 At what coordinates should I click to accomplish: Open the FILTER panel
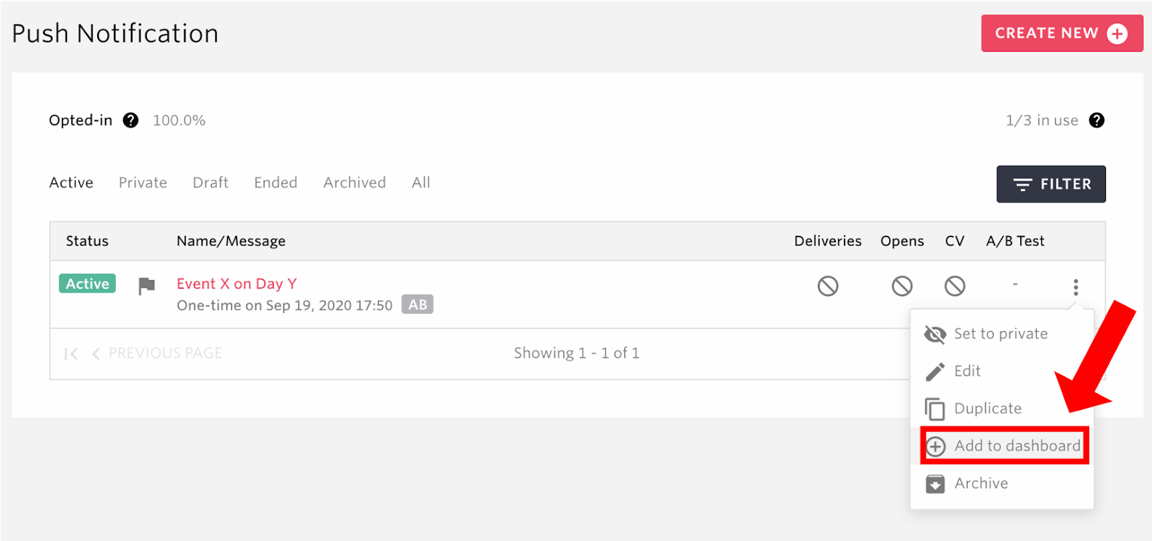[1051, 184]
